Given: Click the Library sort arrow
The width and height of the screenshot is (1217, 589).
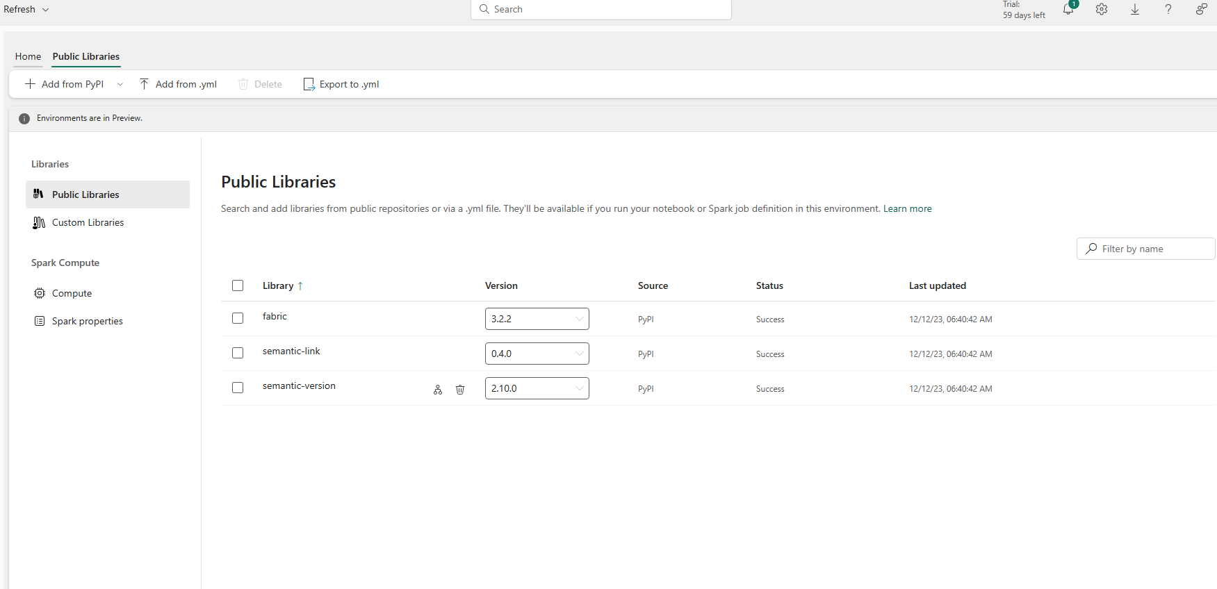Looking at the screenshot, I should click(300, 286).
